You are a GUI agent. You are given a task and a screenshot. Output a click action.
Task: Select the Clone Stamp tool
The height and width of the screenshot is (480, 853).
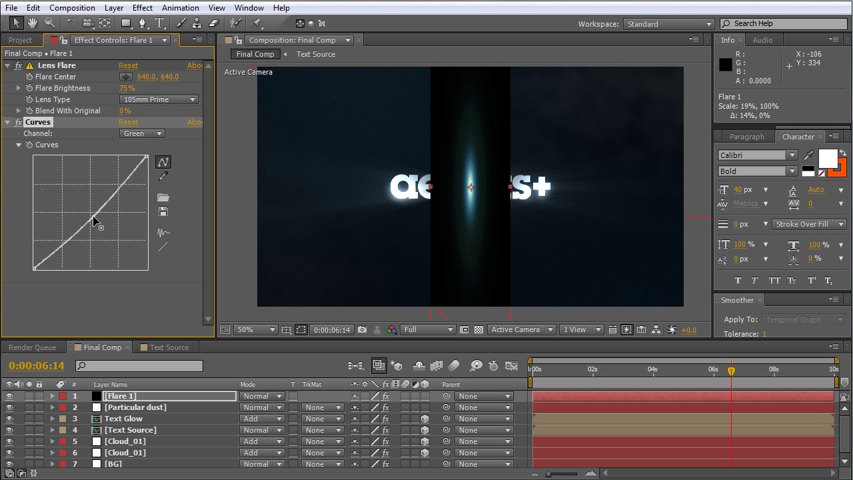(x=197, y=23)
